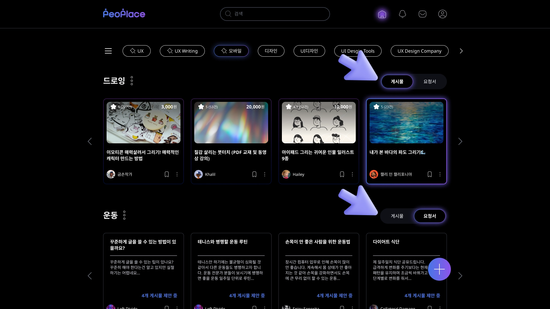
Task: Select the UX Design Company chip
Action: 419,51
